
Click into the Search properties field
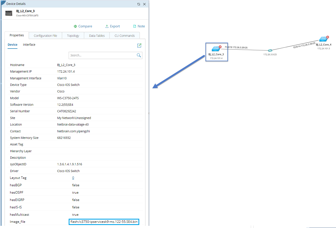[x=102, y=55]
